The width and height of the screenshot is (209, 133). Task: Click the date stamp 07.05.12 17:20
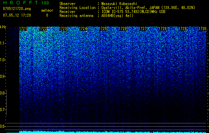(x=17, y=15)
